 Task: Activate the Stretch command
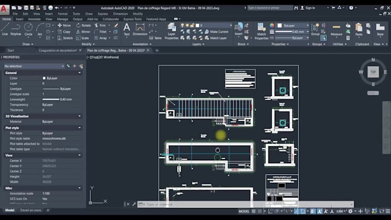pyautogui.click(x=65, y=38)
